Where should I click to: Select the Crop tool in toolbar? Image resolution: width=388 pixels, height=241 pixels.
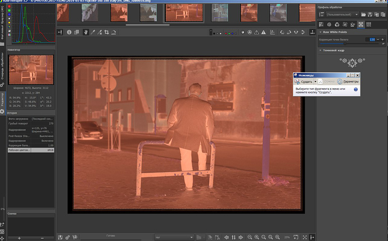tap(107, 31)
